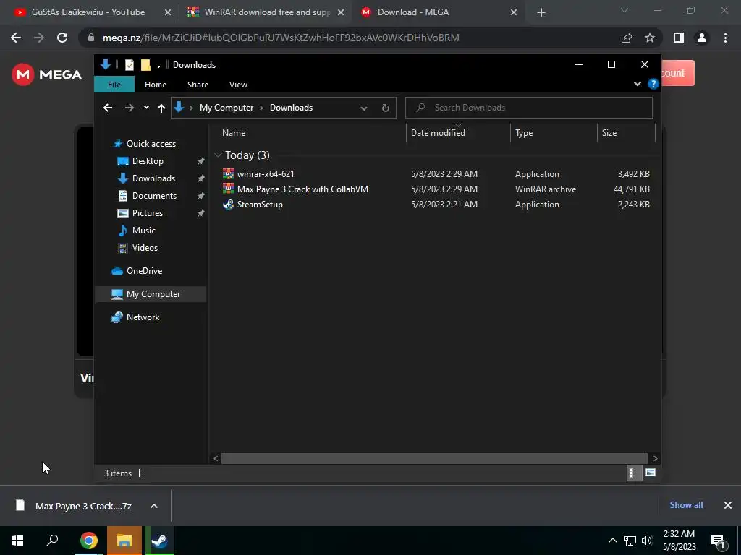Open the Share ribbon tab
The height and width of the screenshot is (555, 741).
tap(198, 85)
